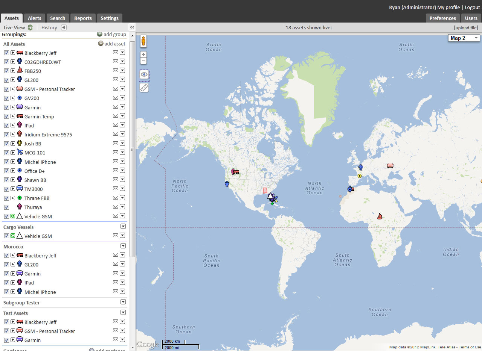Collapse the left panel with double-arrow icon
The height and width of the screenshot is (351, 482).
(x=132, y=27)
